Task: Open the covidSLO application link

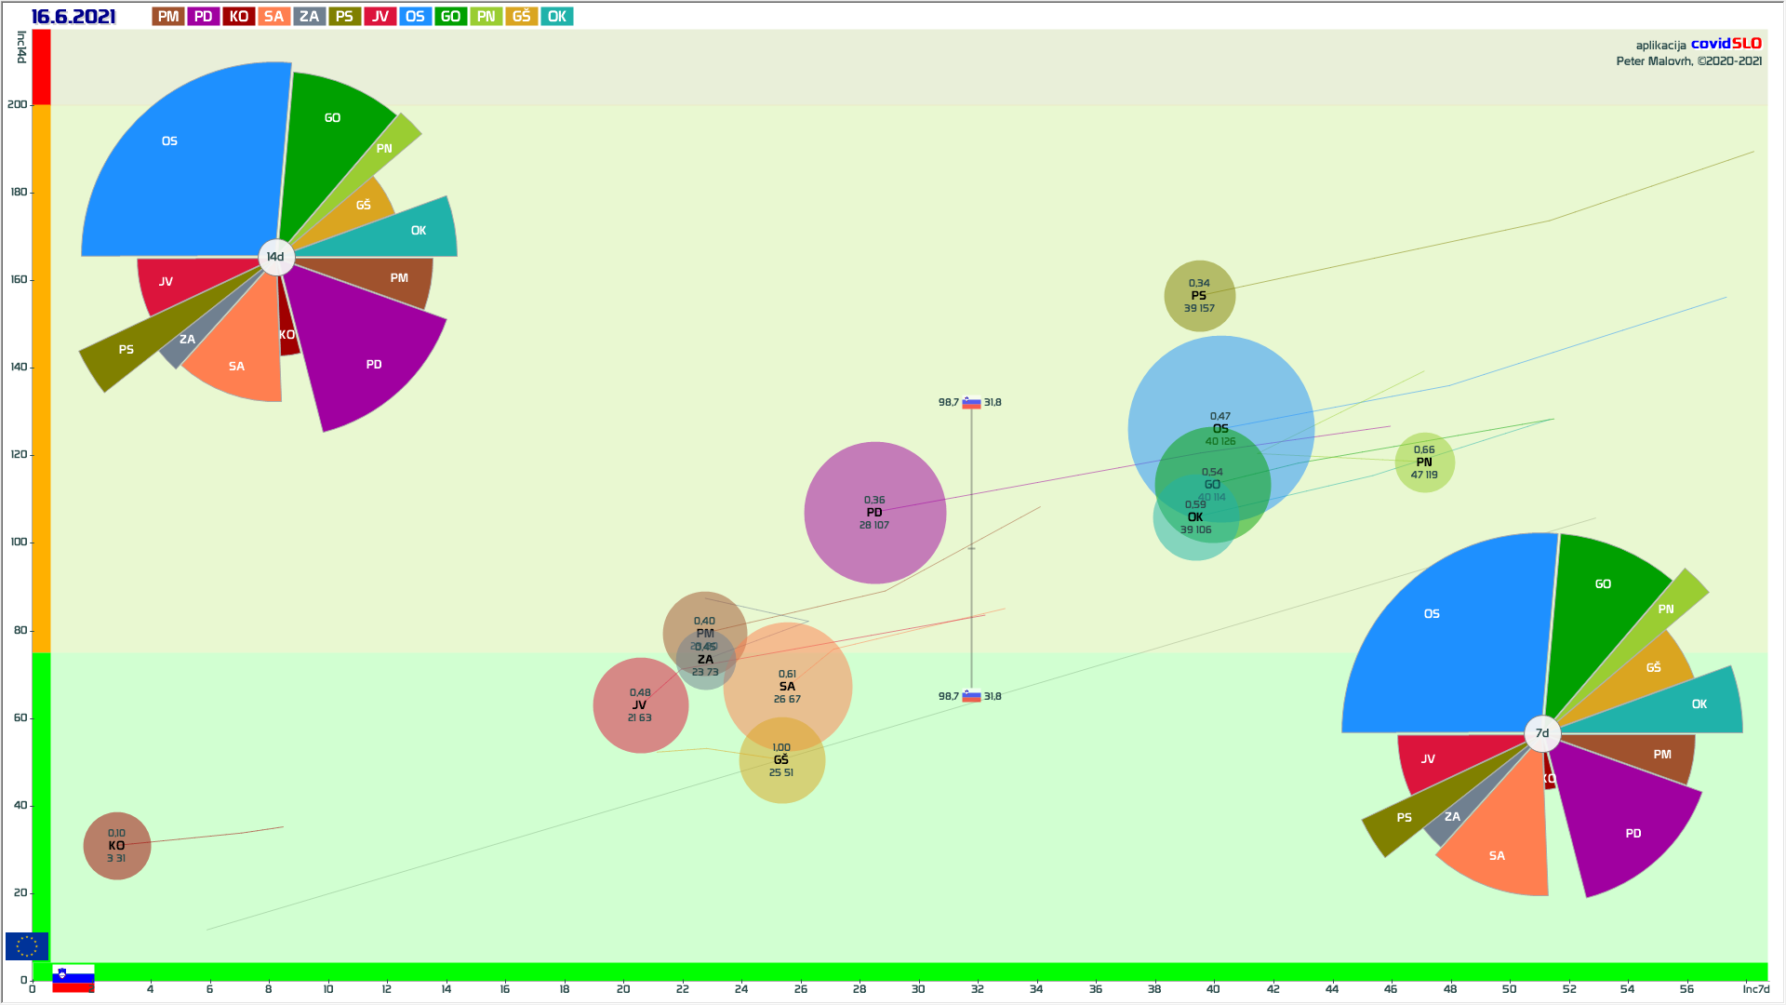Action: [x=1726, y=44]
